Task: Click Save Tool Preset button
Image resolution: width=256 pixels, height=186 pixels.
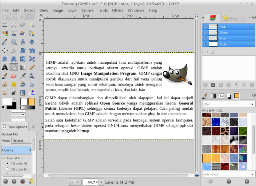Action: [6, 181]
